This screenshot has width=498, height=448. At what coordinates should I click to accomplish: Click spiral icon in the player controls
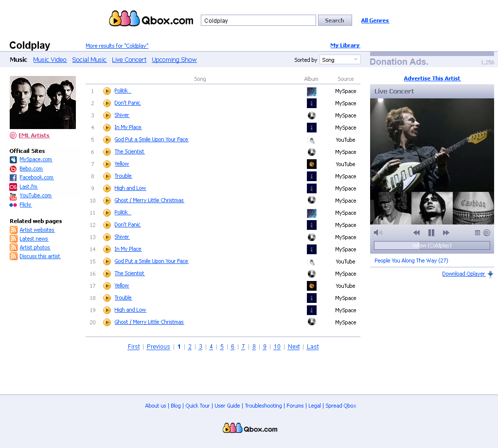point(486,233)
